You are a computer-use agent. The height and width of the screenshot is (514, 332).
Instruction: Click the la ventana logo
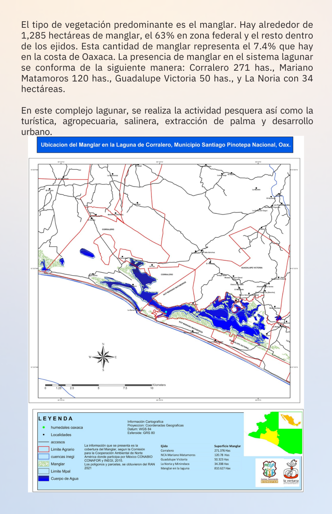tap(291, 472)
